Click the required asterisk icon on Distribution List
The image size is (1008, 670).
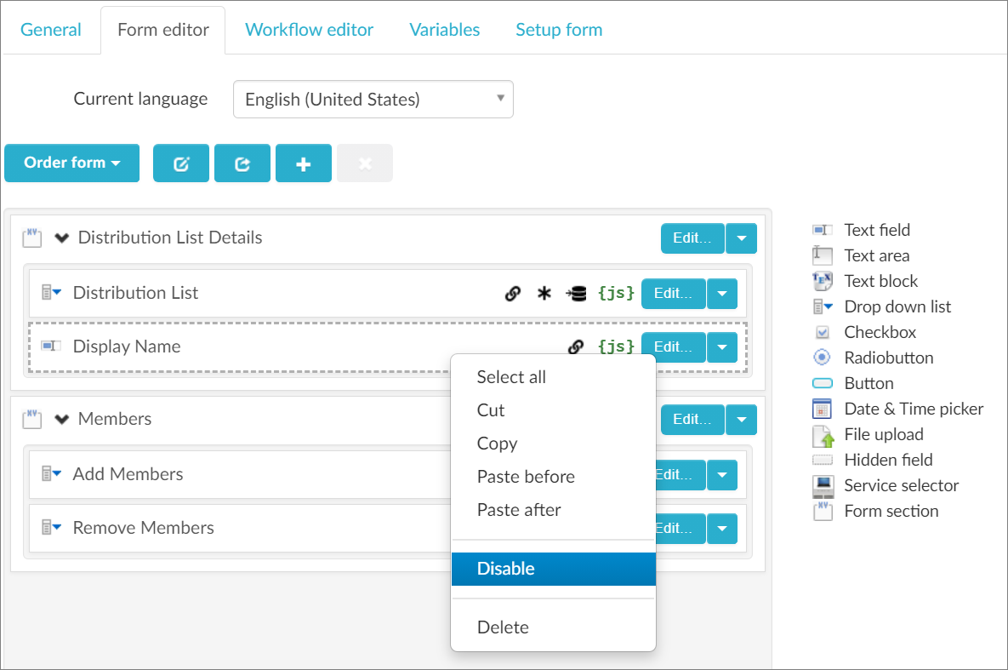(544, 293)
